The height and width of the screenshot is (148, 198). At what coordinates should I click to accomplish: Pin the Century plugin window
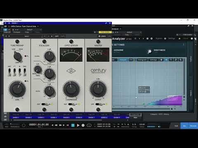coord(106,23)
